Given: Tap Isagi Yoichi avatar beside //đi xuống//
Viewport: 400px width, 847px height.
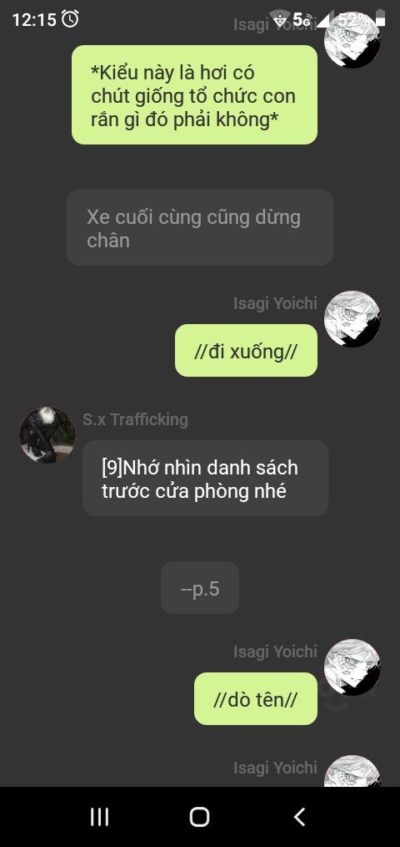Looking at the screenshot, I should click(352, 319).
